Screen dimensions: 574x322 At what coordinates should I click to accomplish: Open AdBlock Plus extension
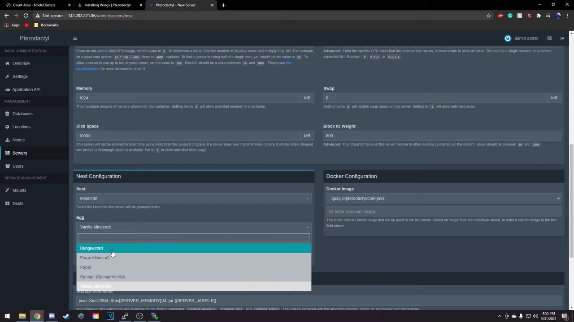point(500,16)
